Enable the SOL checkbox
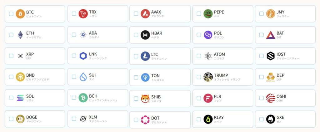 (11, 98)
